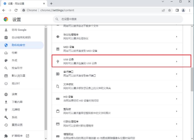Screen dimensions: 194x140
Task: Toggle the side panel icon
Action: (177, 10)
